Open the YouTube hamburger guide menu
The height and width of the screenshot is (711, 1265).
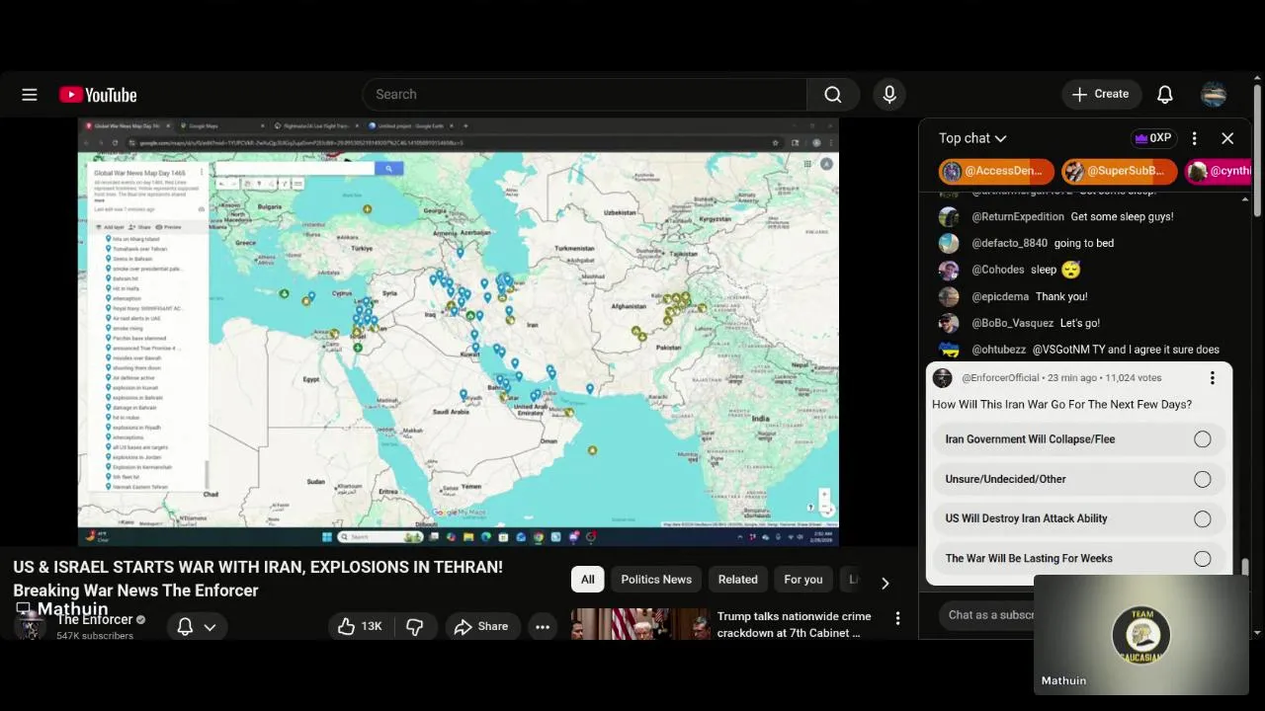pyautogui.click(x=30, y=95)
